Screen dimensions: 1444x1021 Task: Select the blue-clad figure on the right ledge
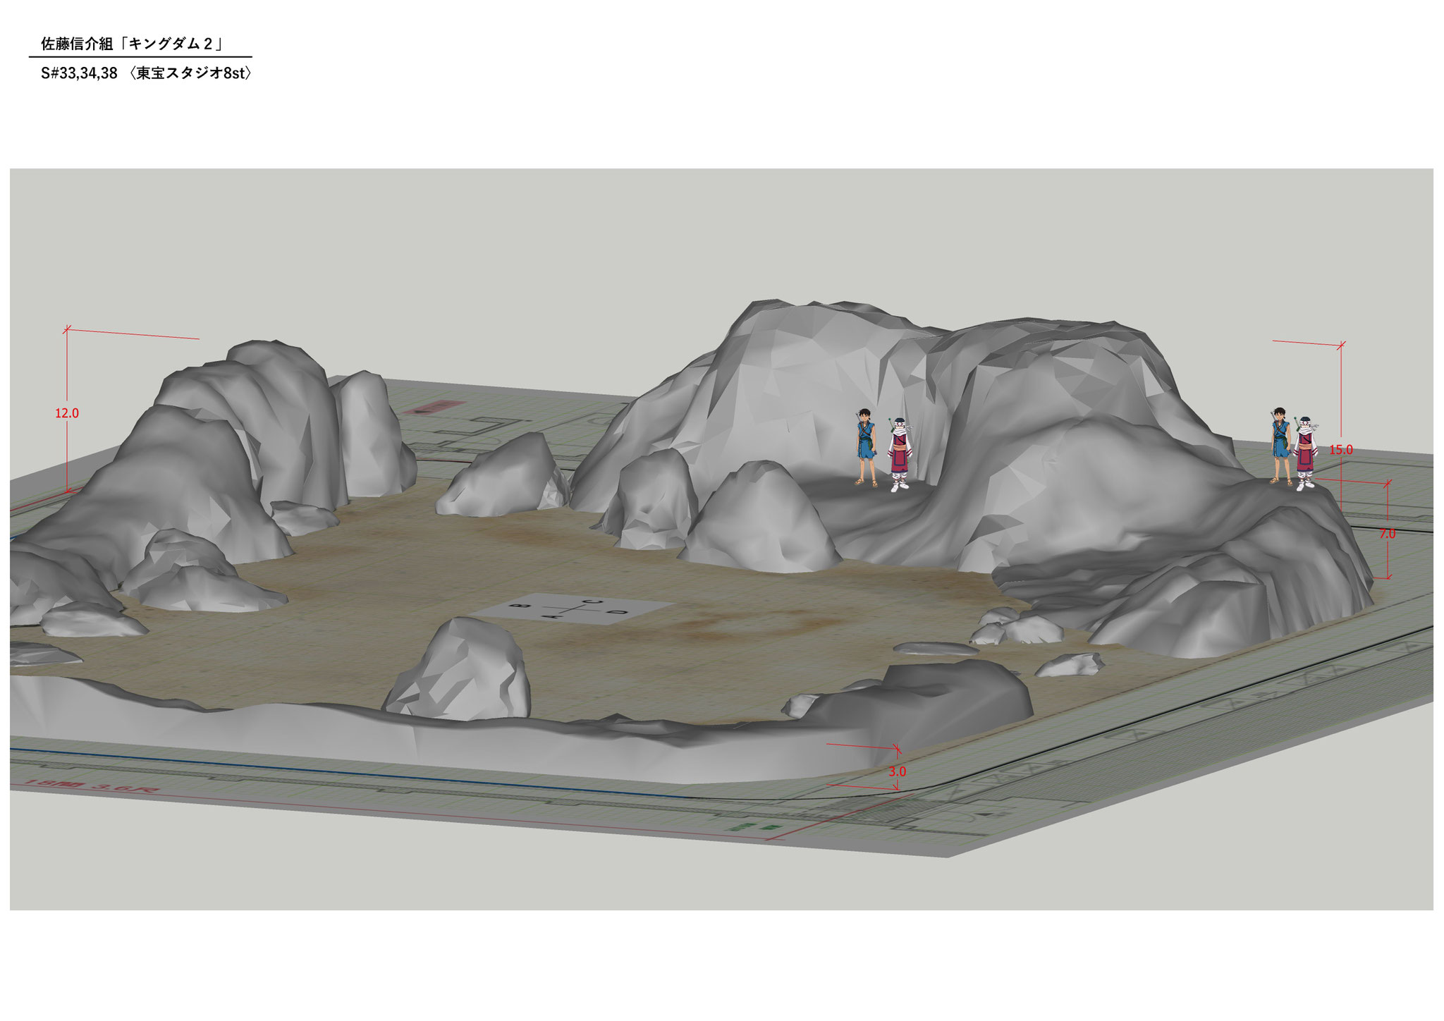click(1281, 446)
